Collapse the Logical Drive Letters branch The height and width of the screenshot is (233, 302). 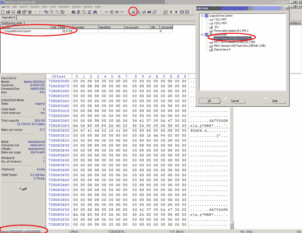[202, 15]
